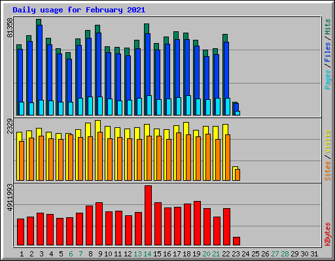The width and height of the screenshot is (335, 261).
Task: Click green weekend day 28 label
Action: pos(285,254)
